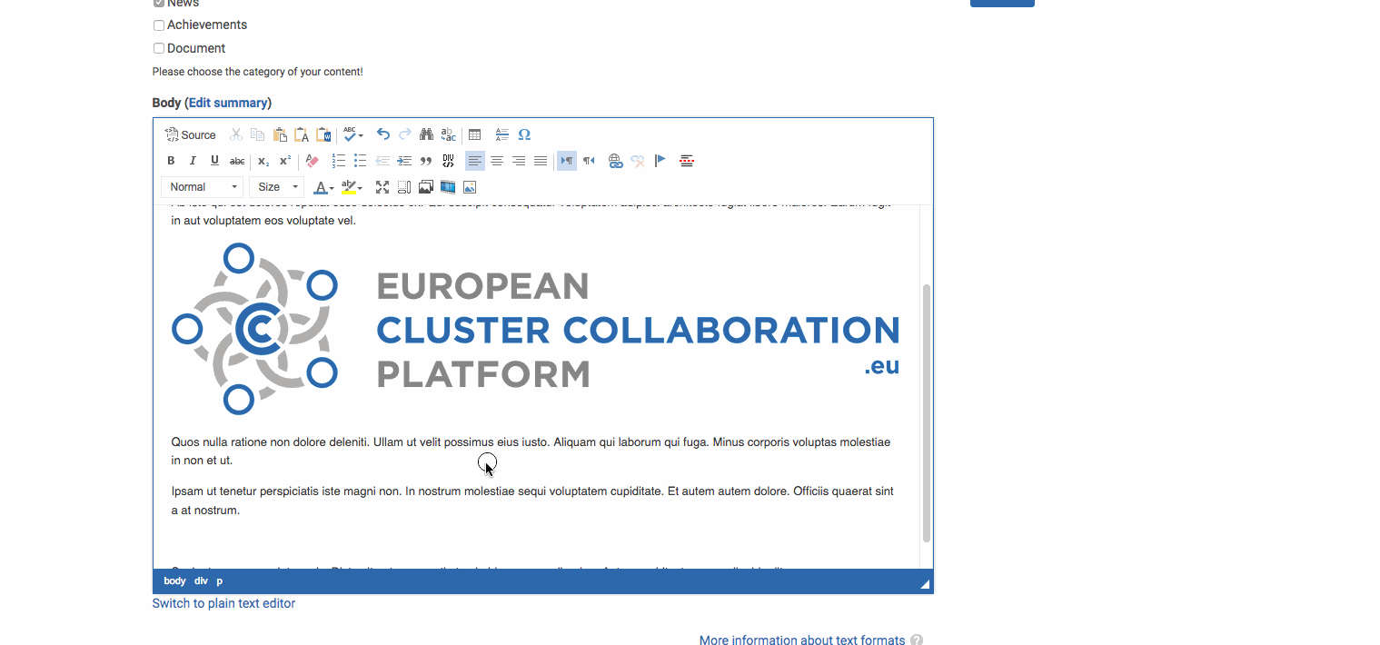
Task: Redo the last edit
Action: click(x=405, y=134)
